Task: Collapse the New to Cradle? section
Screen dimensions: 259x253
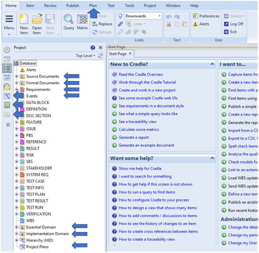Action: pos(212,64)
